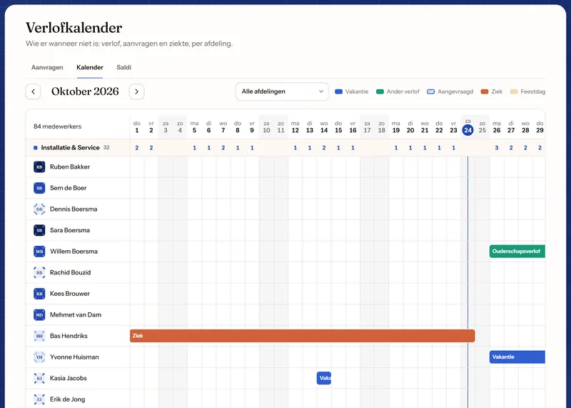Image resolution: width=571 pixels, height=408 pixels.
Task: Click the name Kees Brouwer
Action: [x=70, y=294]
